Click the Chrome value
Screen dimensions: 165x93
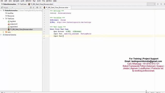(x=63, y=20)
